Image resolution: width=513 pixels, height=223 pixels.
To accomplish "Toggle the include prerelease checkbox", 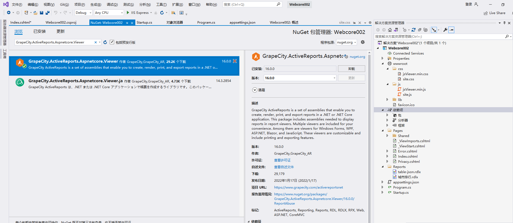I will pos(112,42).
